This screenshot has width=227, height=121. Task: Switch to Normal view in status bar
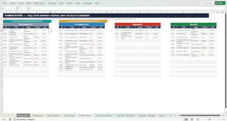(x=186, y=119)
